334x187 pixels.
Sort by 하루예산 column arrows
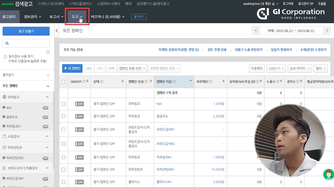pos(223,81)
